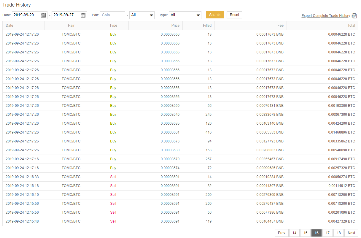The image size is (361, 238).
Task: Go to the Next page
Action: coord(352,233)
